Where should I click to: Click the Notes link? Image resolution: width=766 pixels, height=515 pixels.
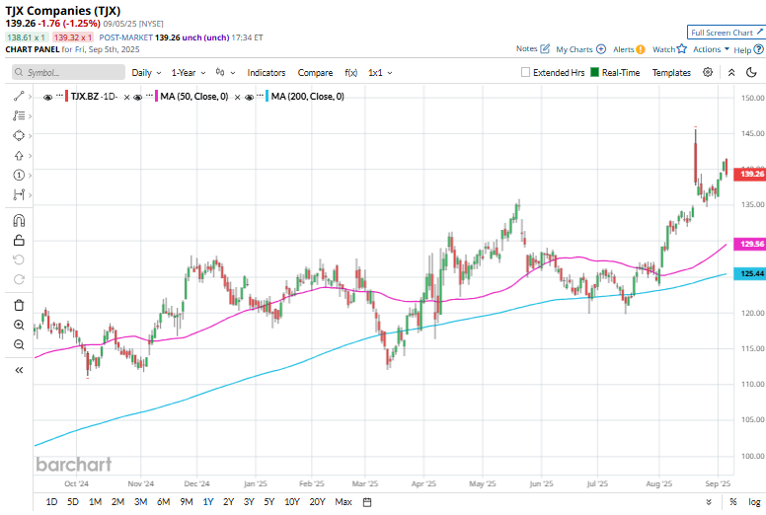527,48
